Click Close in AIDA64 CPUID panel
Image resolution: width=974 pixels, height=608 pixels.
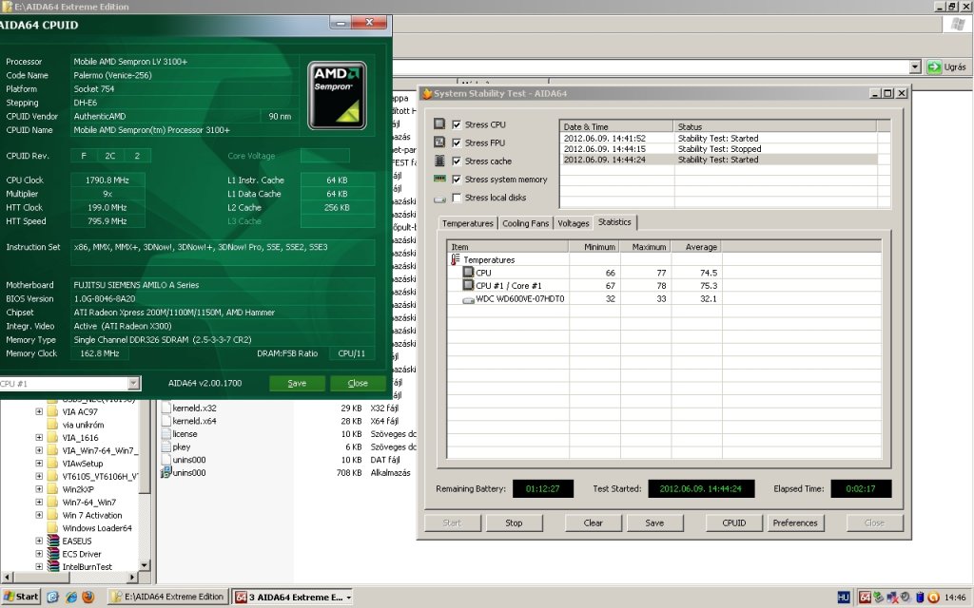click(x=358, y=384)
